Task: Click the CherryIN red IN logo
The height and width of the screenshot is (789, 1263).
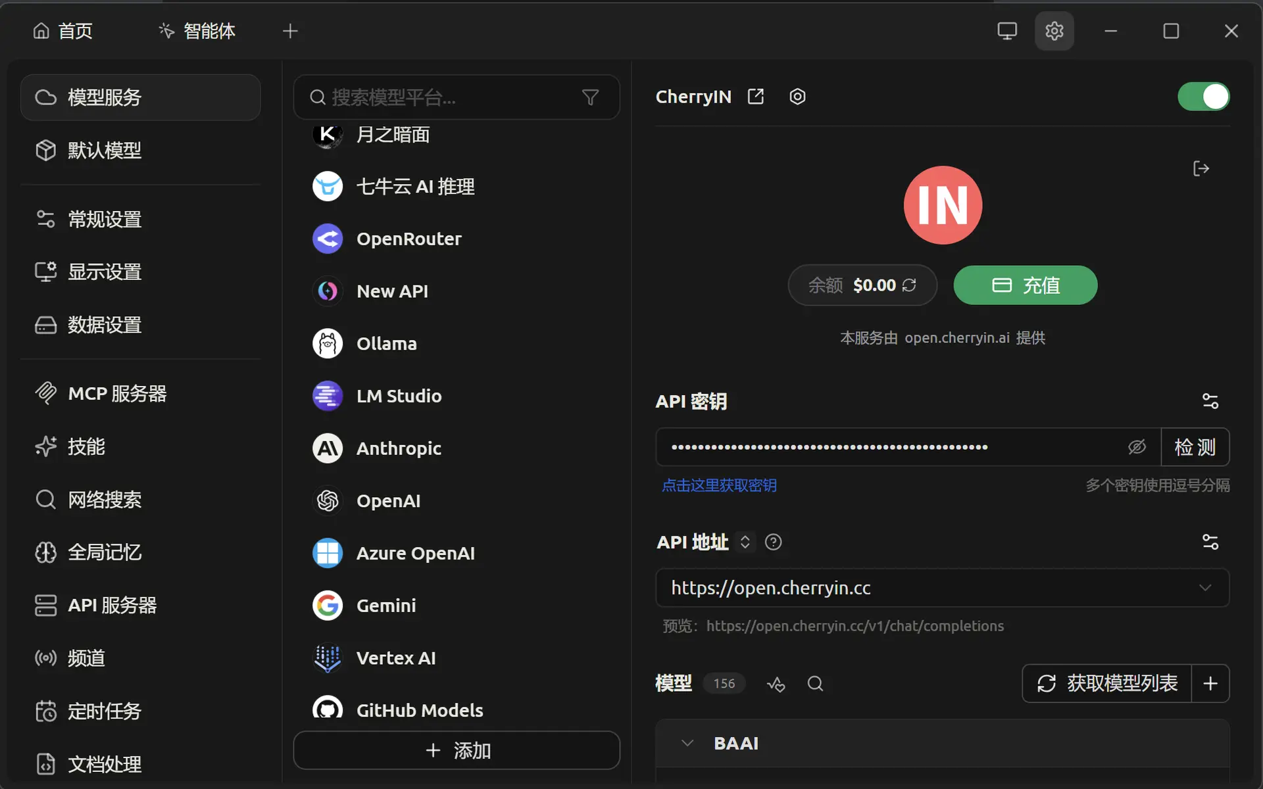Action: (x=943, y=205)
